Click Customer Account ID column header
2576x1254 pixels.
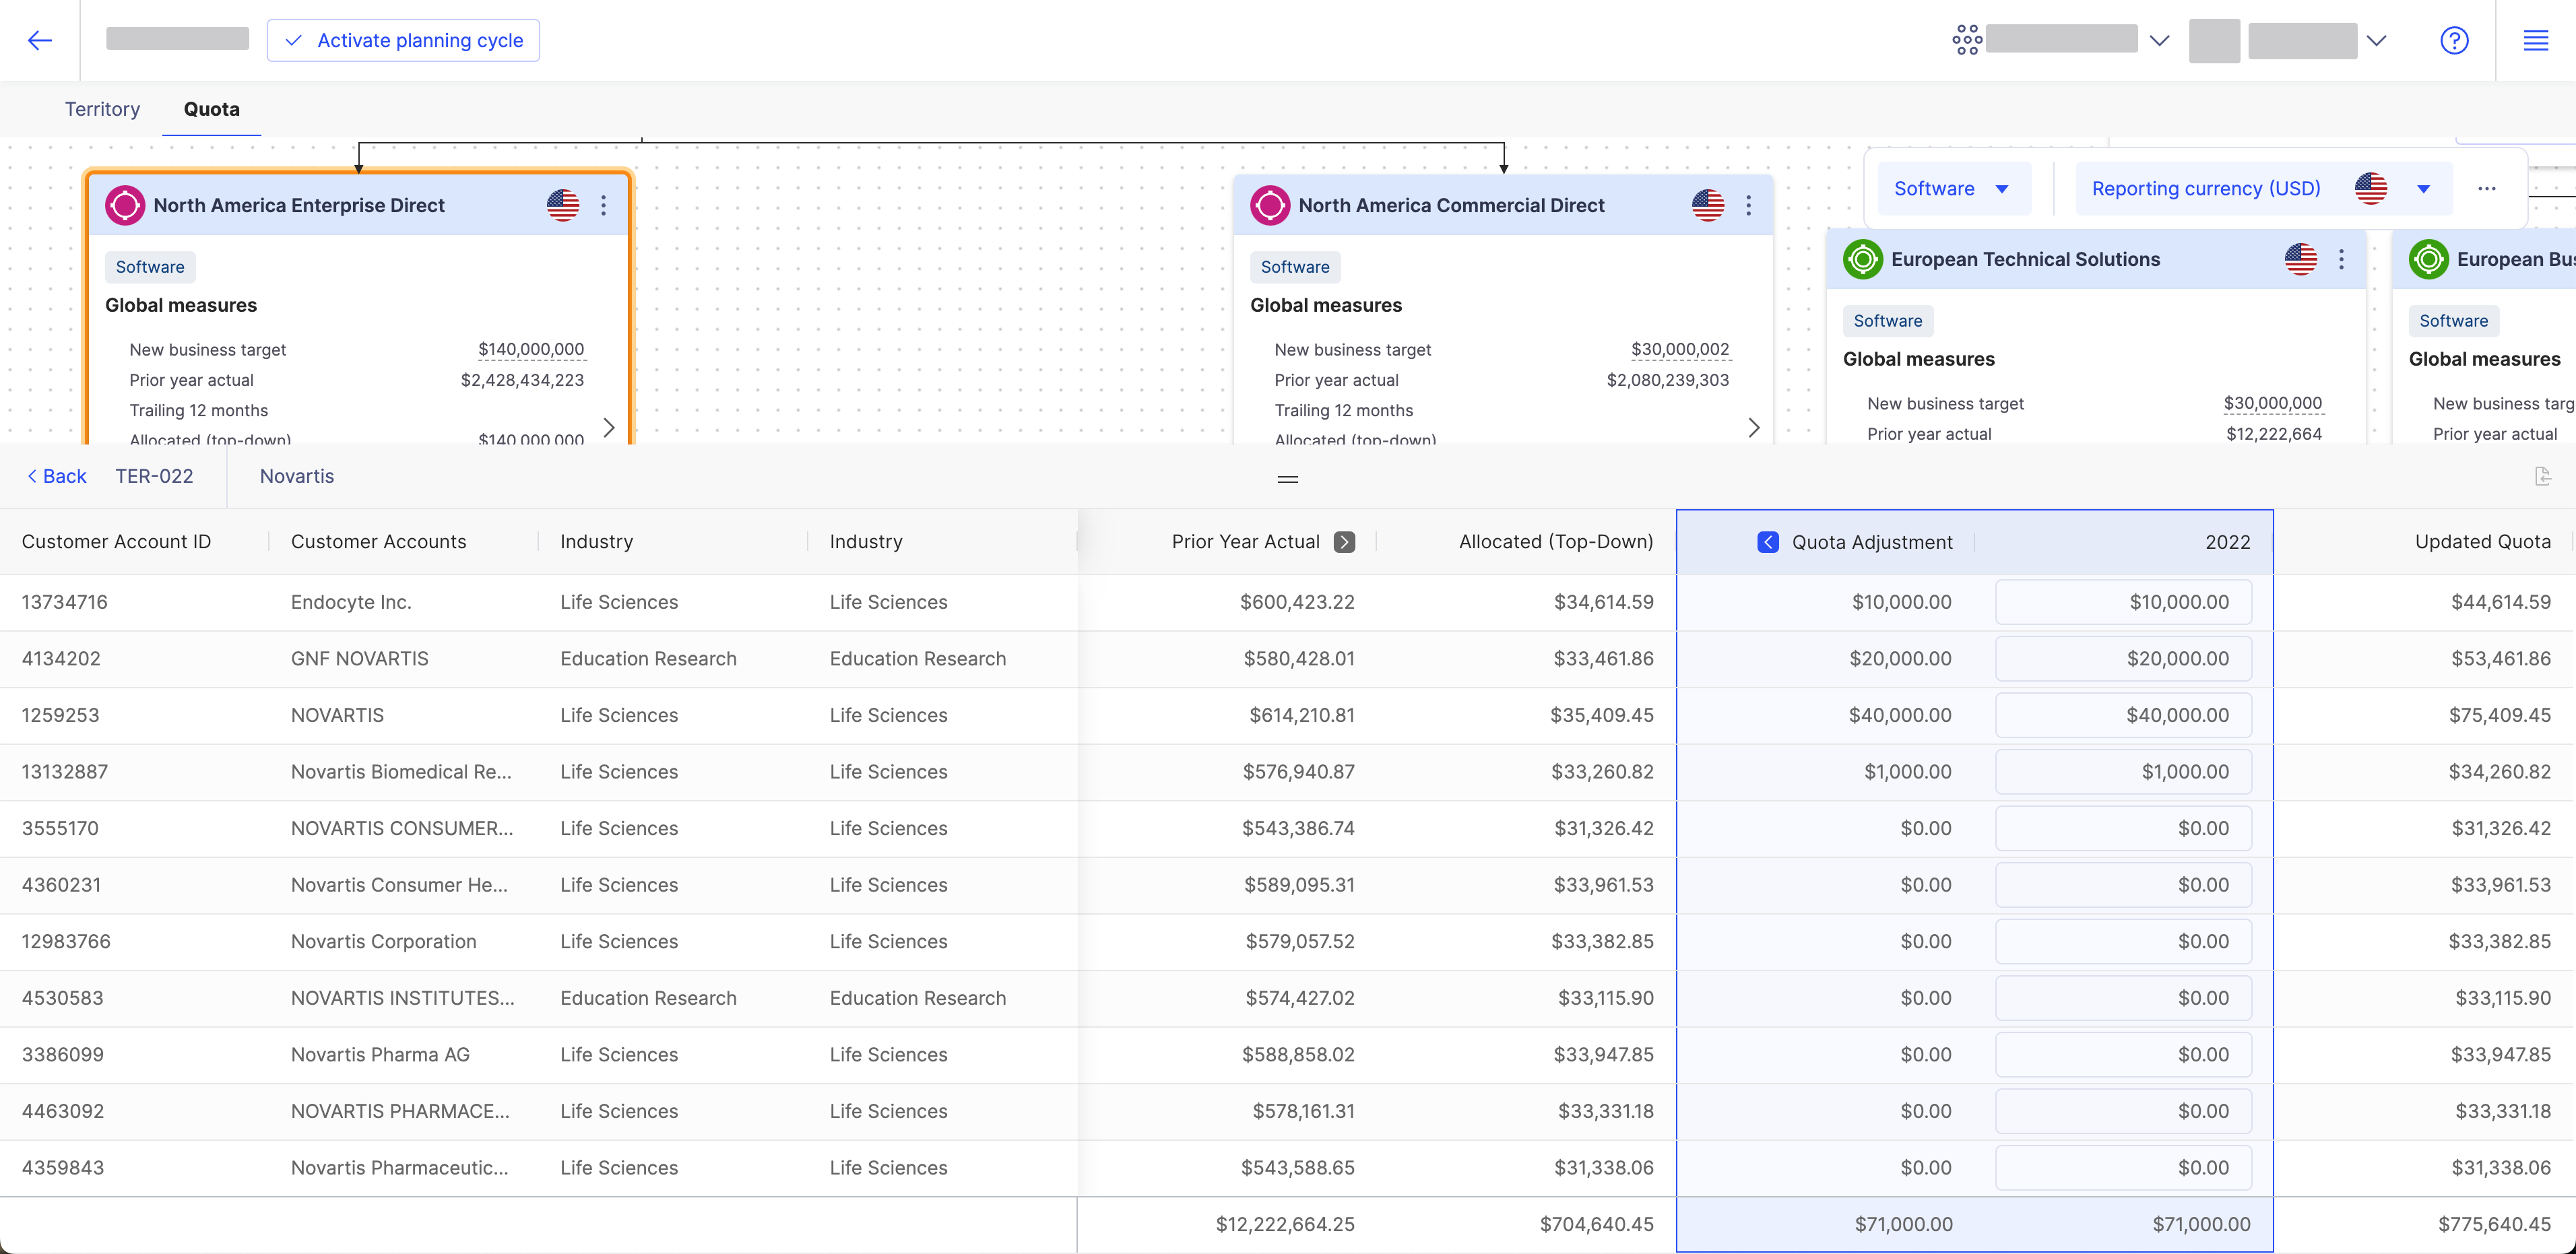tap(116, 542)
